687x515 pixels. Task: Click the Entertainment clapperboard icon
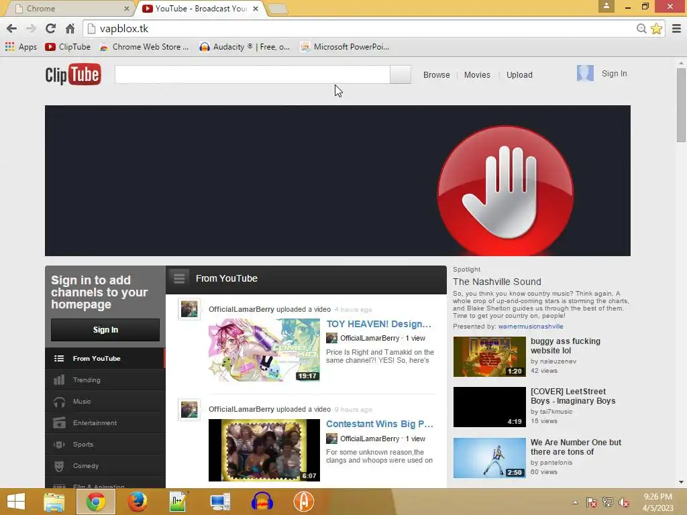pyautogui.click(x=59, y=422)
